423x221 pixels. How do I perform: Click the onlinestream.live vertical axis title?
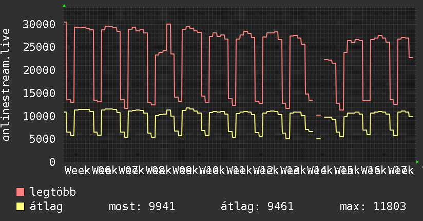pos(6,85)
